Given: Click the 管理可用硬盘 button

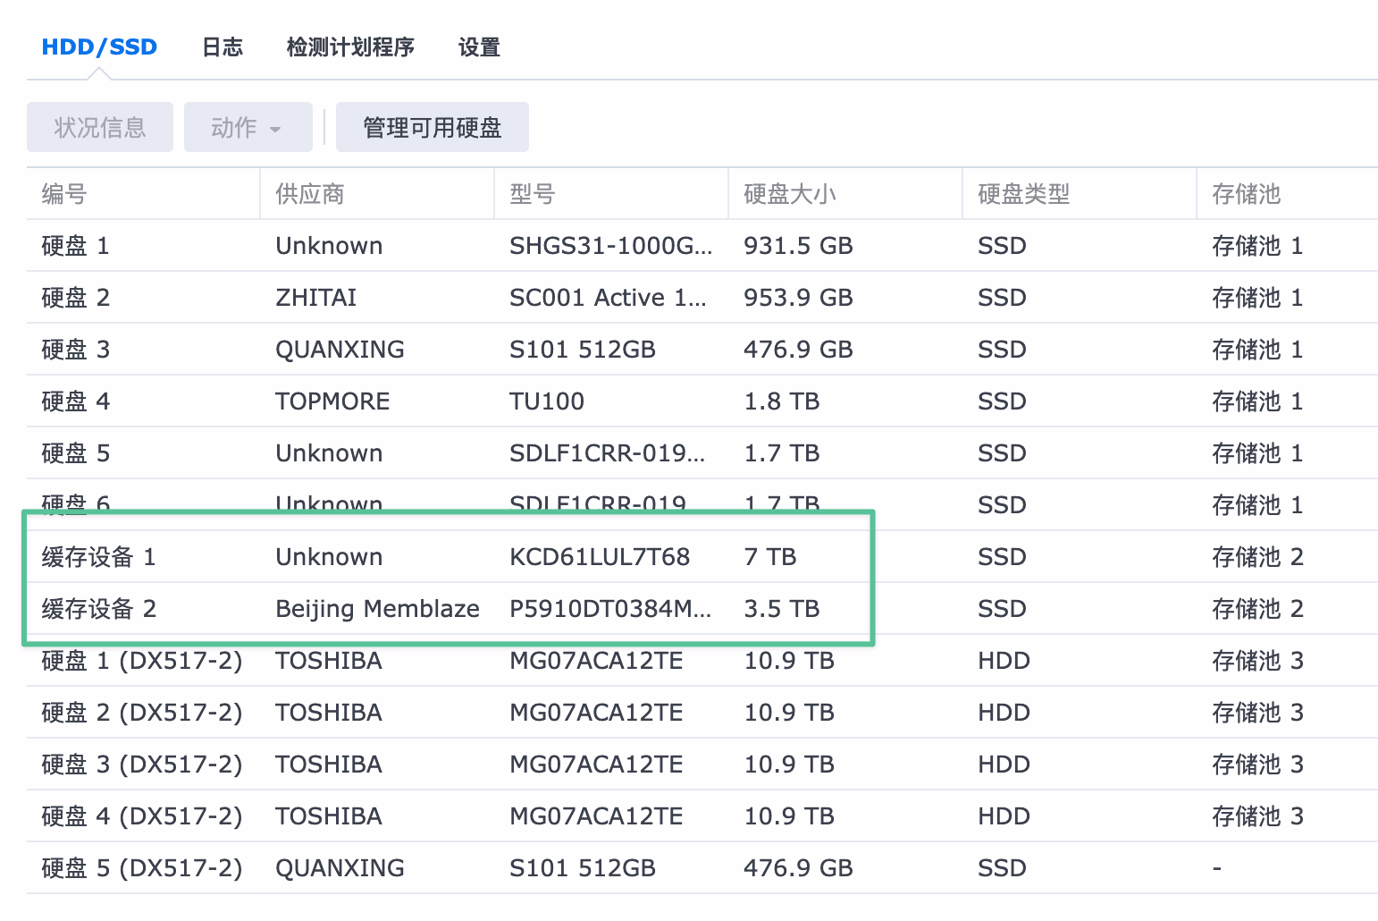Looking at the screenshot, I should (x=432, y=127).
